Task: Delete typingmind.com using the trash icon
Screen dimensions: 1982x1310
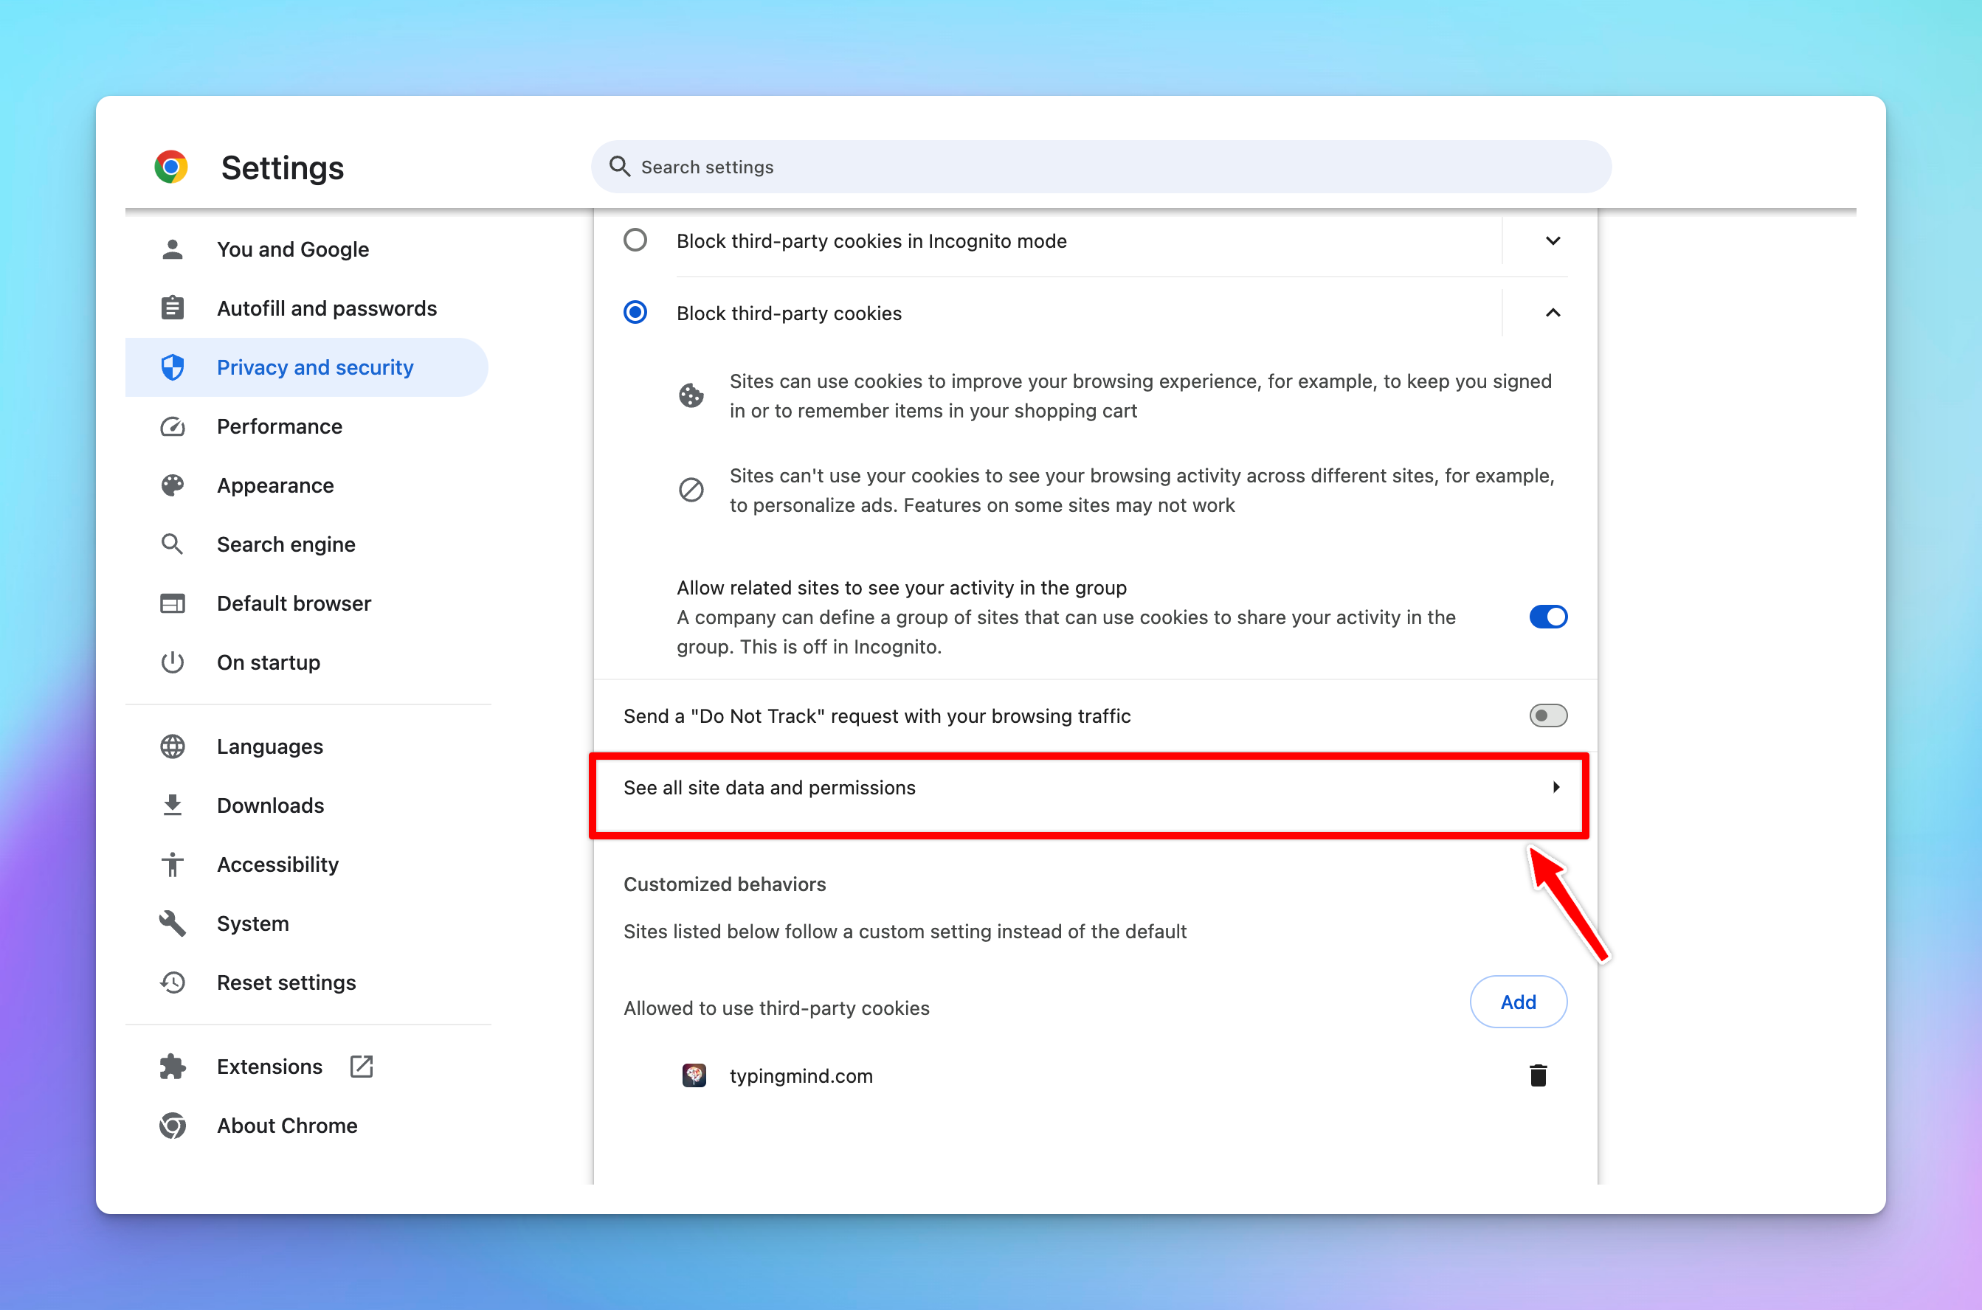Action: click(x=1538, y=1075)
